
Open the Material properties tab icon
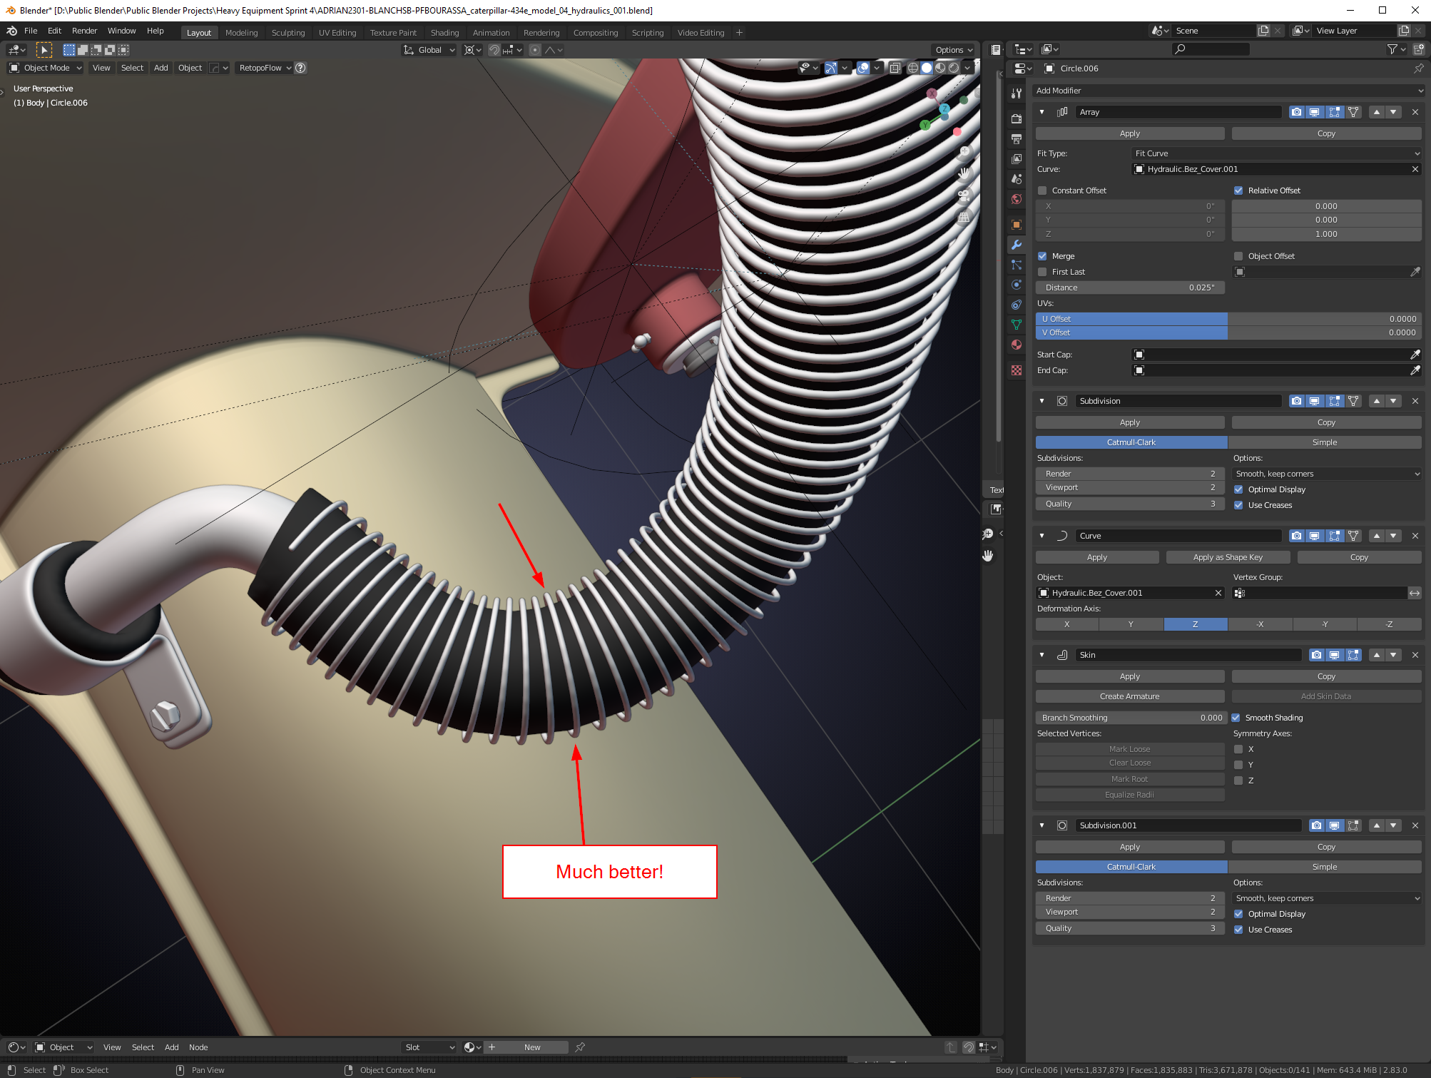pos(1017,345)
